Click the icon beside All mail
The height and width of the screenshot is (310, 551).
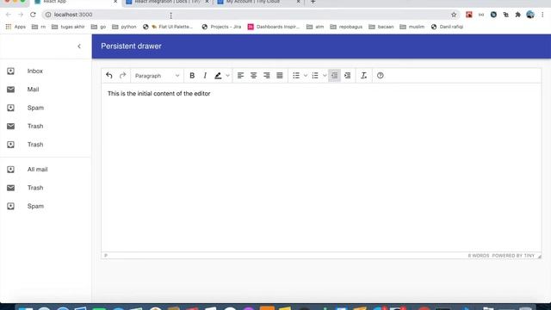pyautogui.click(x=11, y=170)
